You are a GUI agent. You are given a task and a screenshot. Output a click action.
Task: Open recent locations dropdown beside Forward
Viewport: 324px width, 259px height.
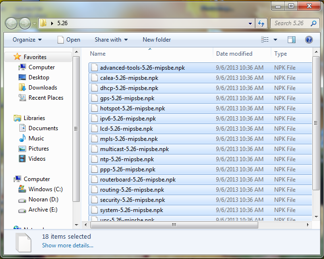point(34,24)
